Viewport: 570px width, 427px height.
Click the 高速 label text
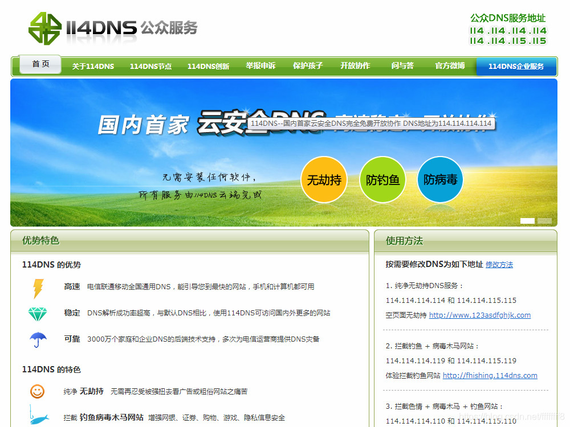tap(72, 287)
